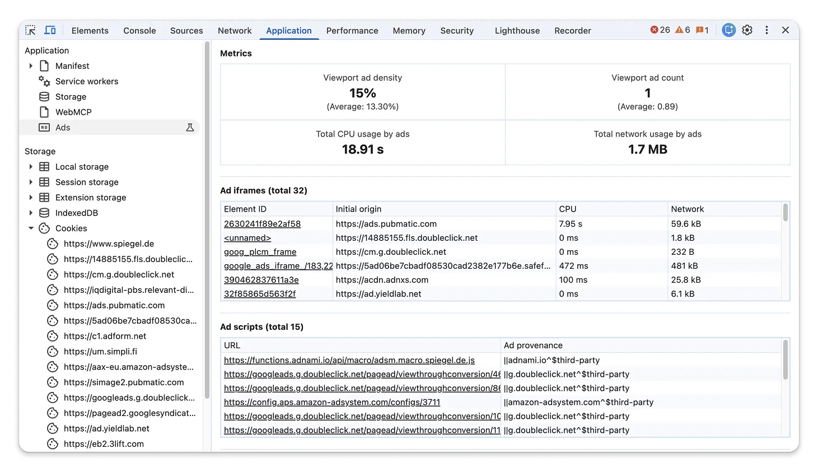818x472 pixels.
Task: Open the <unnamed> element link
Action: 247,238
